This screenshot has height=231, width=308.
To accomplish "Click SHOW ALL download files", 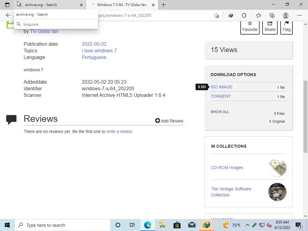I will pyautogui.click(x=220, y=112).
